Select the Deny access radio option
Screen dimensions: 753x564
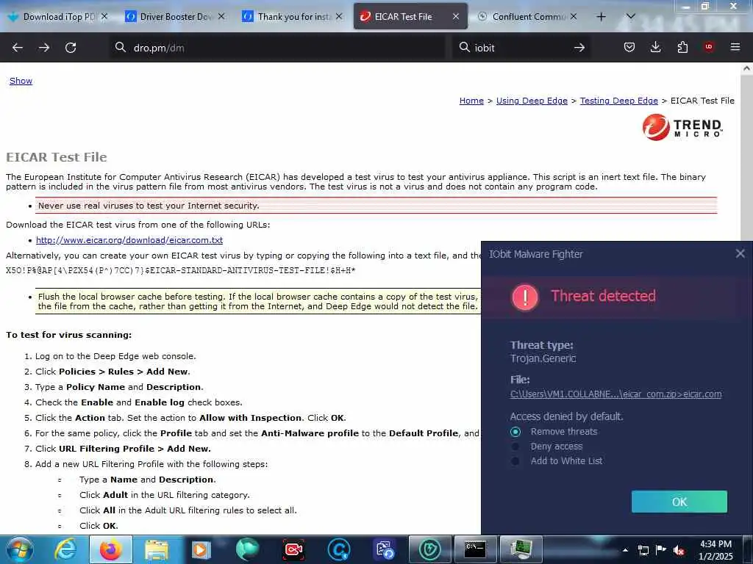tap(515, 446)
